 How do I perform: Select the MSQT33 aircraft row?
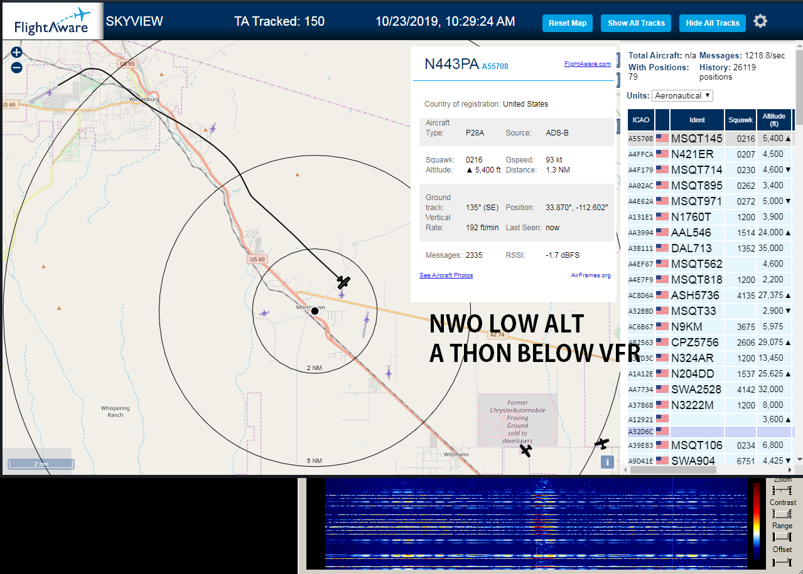point(711,311)
